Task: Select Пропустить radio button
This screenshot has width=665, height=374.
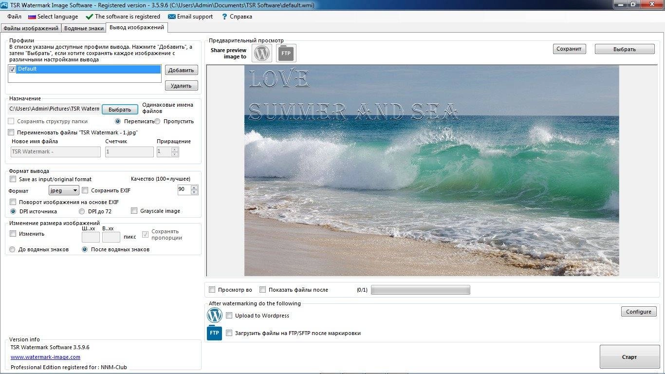Action: (x=157, y=121)
